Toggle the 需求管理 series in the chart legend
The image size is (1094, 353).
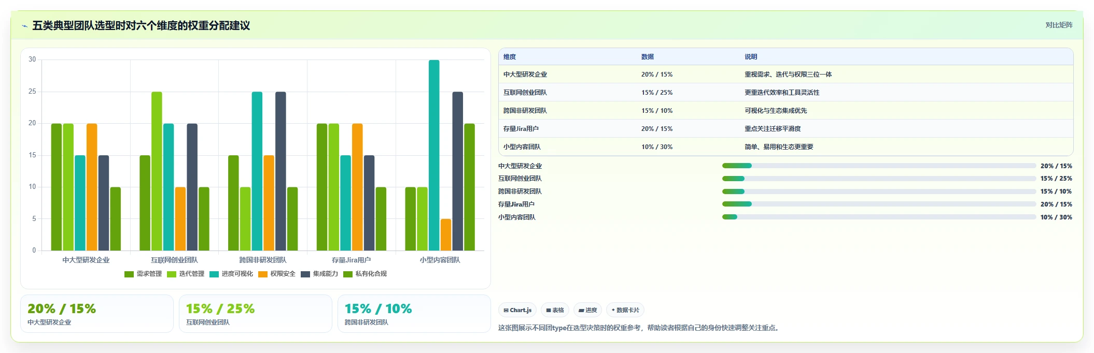[143, 274]
